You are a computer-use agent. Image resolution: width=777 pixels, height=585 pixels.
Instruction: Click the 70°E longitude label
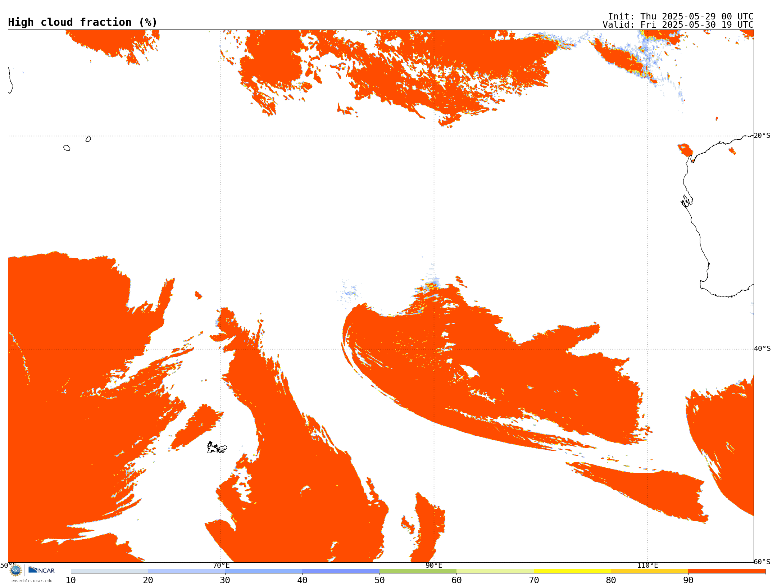(x=221, y=565)
